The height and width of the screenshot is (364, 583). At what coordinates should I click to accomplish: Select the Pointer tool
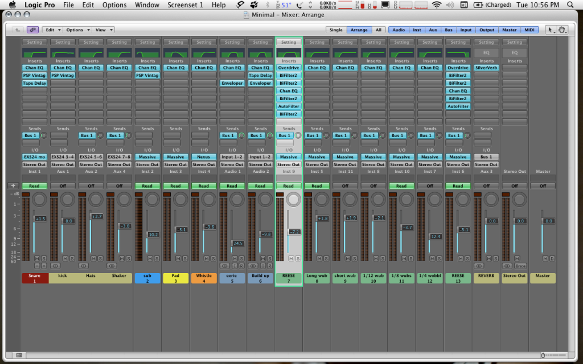(x=551, y=30)
